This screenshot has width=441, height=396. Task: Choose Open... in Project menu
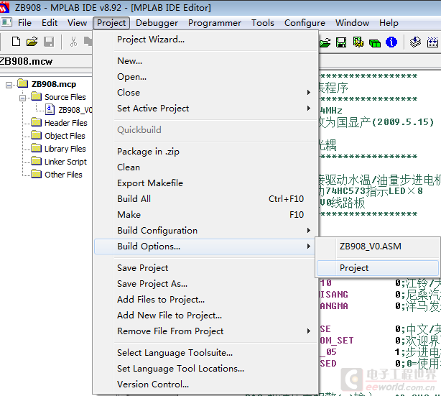pos(205,77)
